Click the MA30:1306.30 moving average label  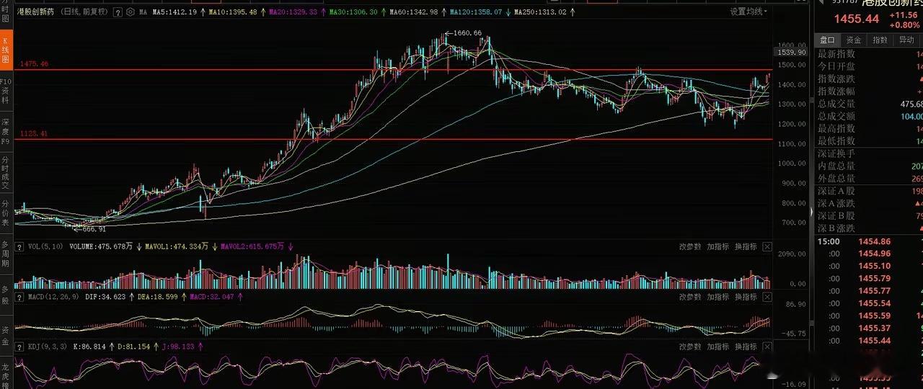coord(353,12)
